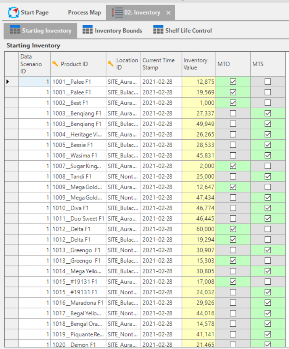Sort by Data Scenario ID column header
The image size is (289, 349).
[x=35, y=64]
